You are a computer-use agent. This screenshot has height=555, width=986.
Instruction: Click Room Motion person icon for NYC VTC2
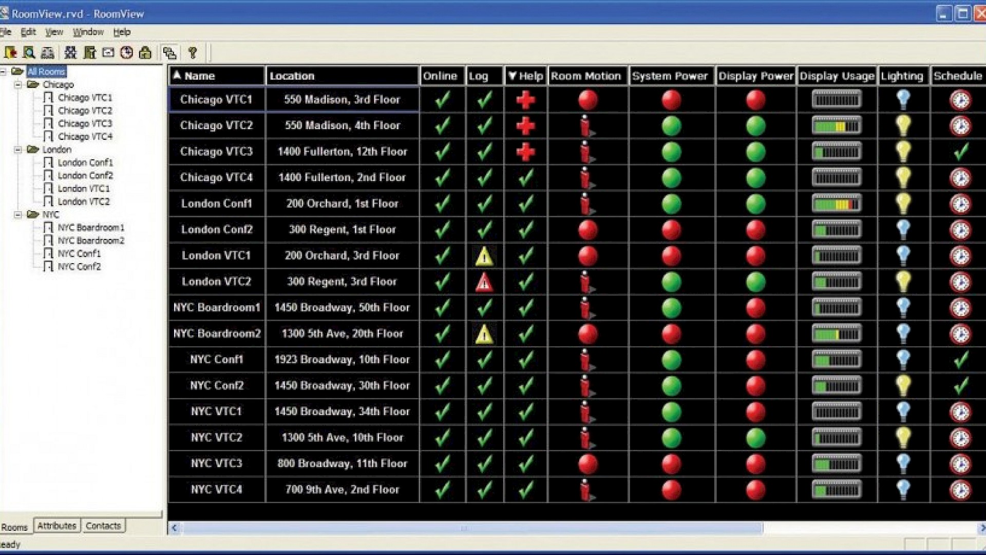[x=586, y=438]
